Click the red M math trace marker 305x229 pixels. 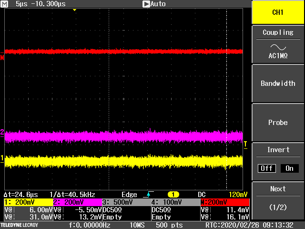2,58
